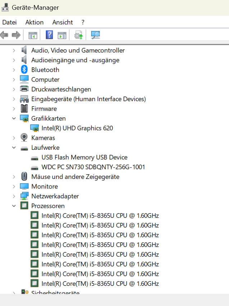Click the printer icon for Druckwarteschlangen
This screenshot has height=306, width=229.
click(x=24, y=89)
